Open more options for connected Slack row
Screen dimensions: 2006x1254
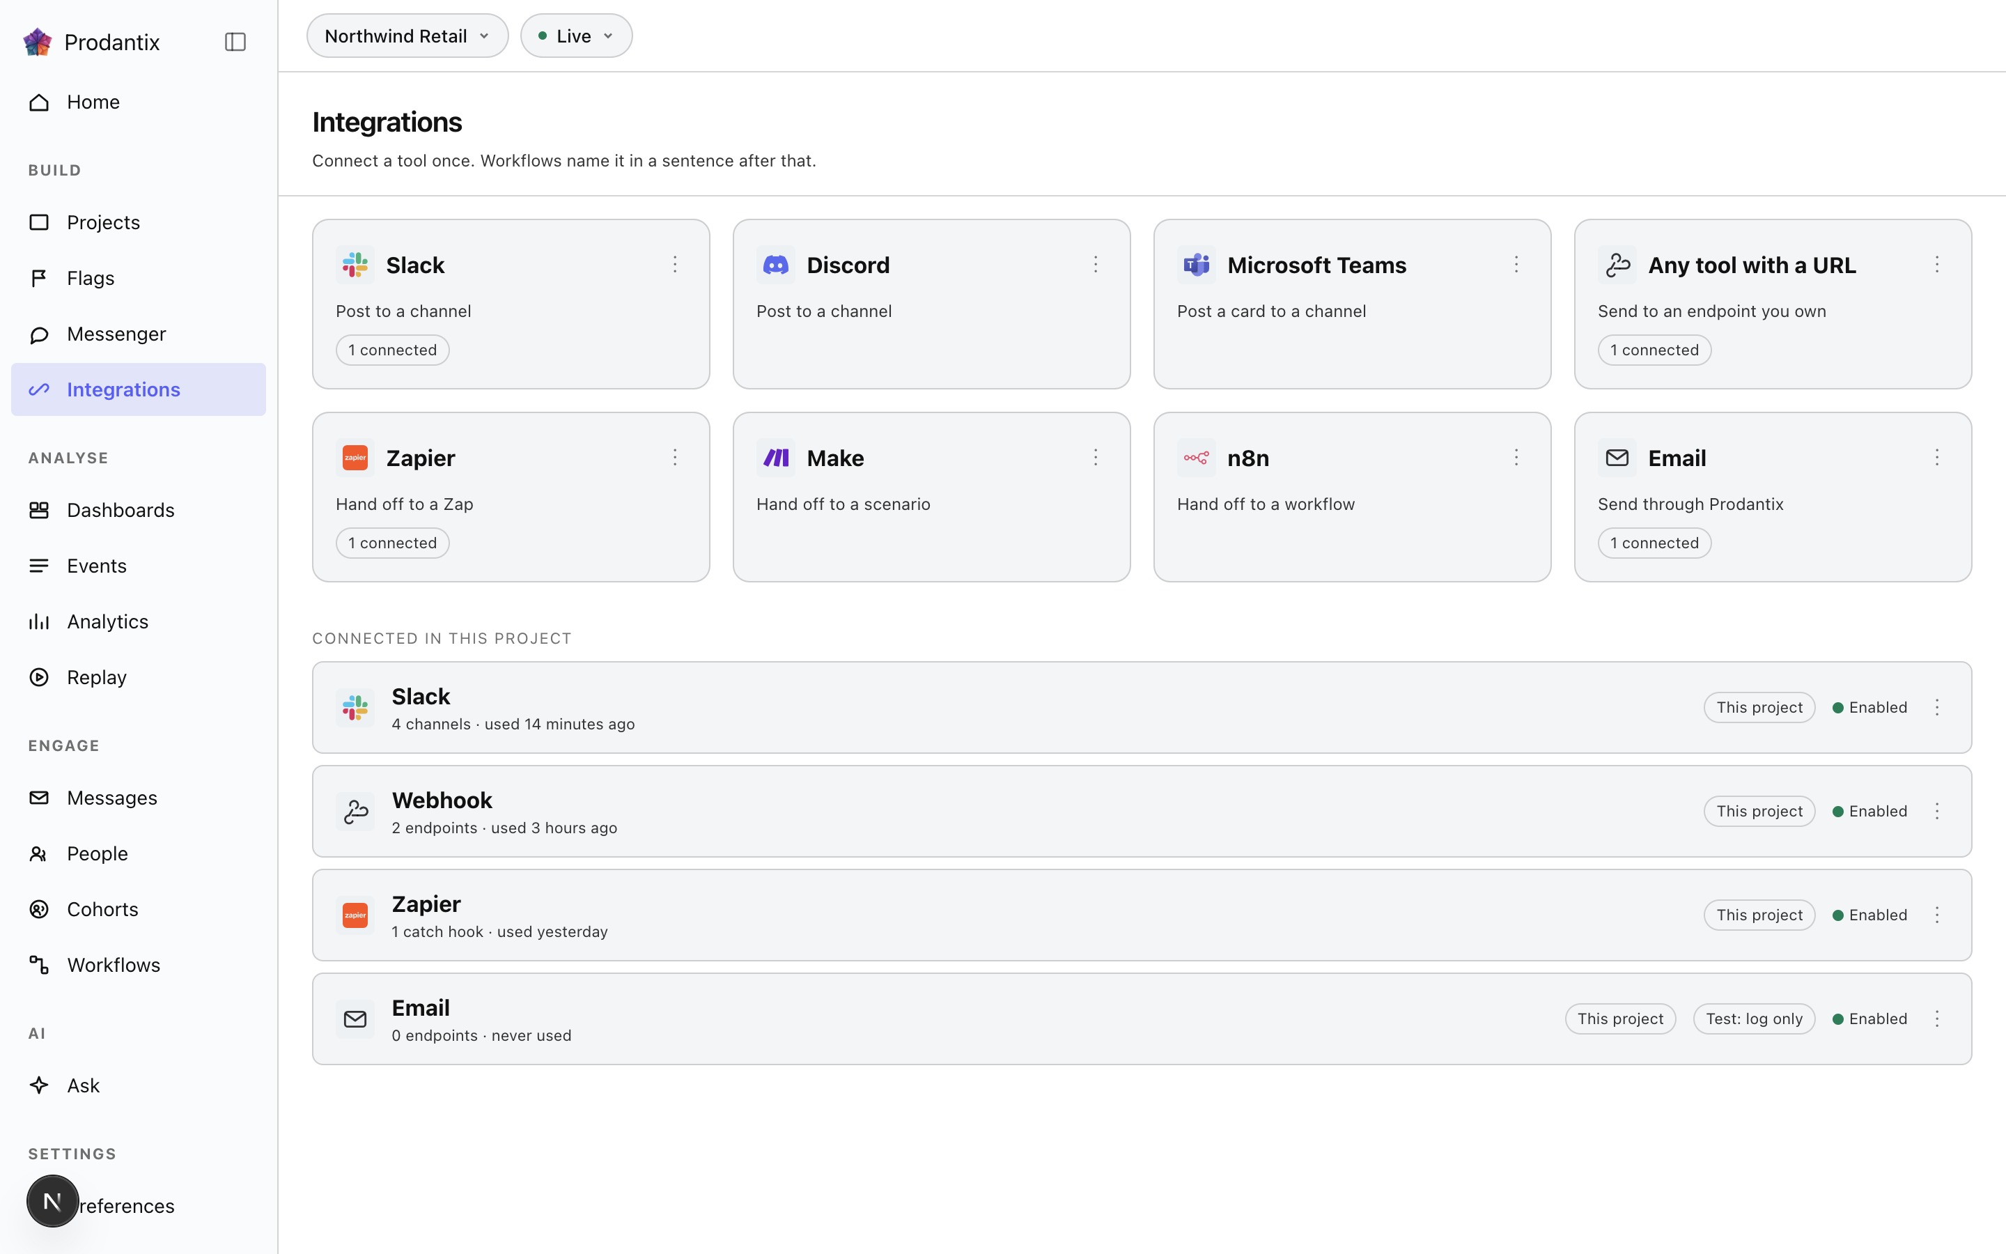(1937, 707)
